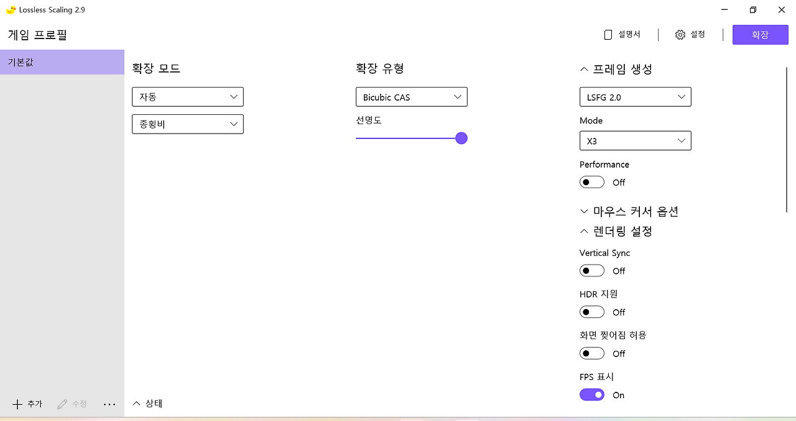Turn on Vertical Sync
This screenshot has width=796, height=421.
pyautogui.click(x=591, y=270)
